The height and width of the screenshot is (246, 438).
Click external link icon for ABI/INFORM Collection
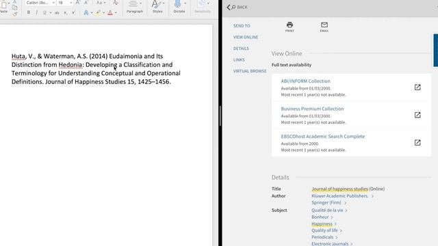(417, 87)
